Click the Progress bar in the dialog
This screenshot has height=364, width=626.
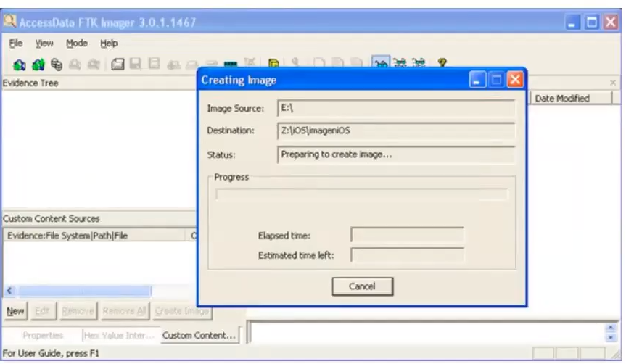pos(362,194)
